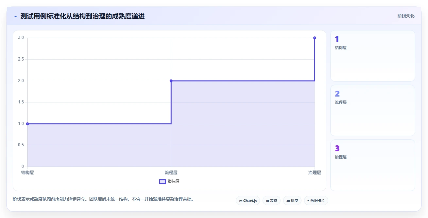
Task: Click the data point at 治理层
Action: [x=315, y=38]
